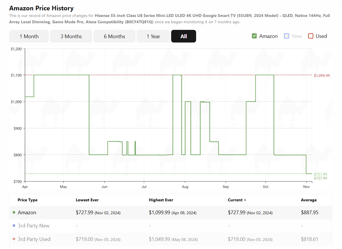The image size is (342, 249).
Task: Toggle the Amazon price checkbox
Action: pos(254,36)
